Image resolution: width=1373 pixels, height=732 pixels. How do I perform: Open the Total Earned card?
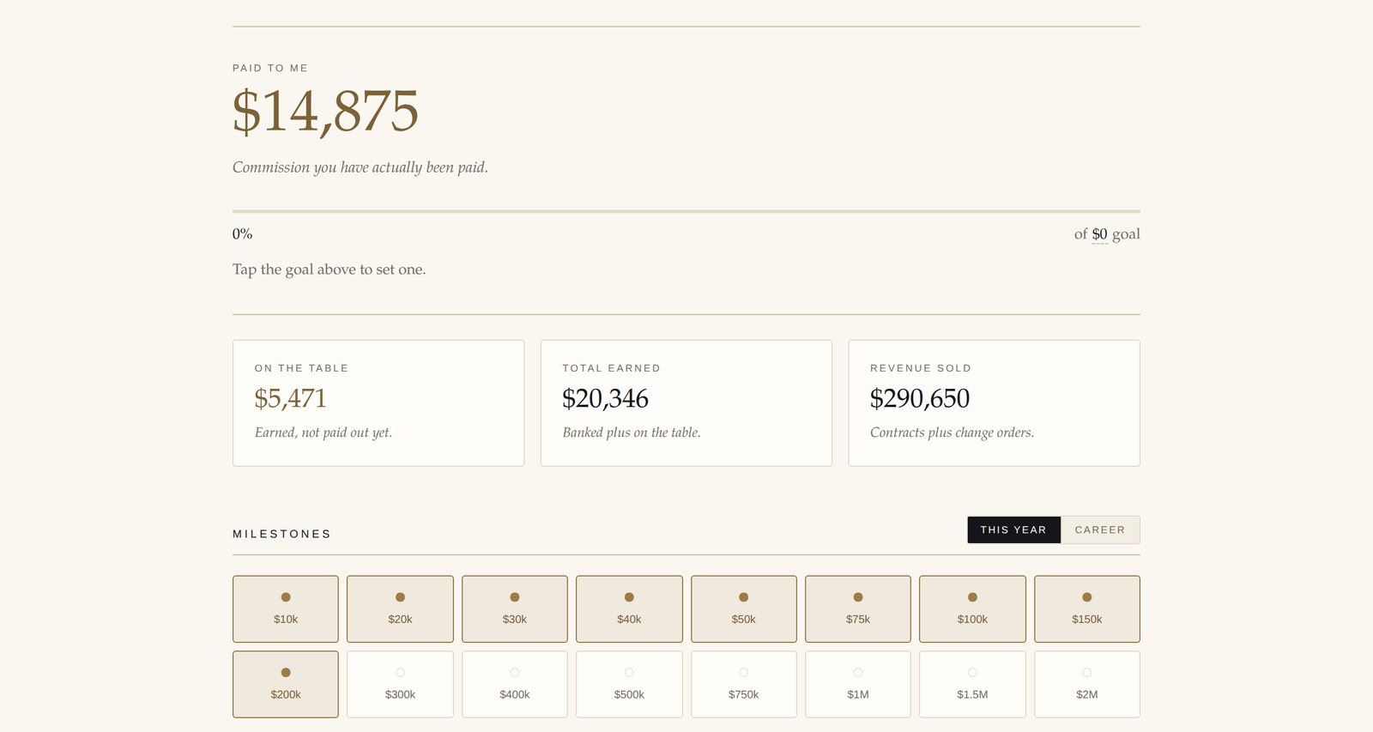click(x=686, y=403)
